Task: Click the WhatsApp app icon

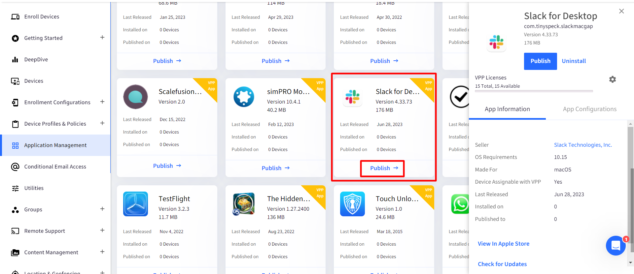Action: 460,204
